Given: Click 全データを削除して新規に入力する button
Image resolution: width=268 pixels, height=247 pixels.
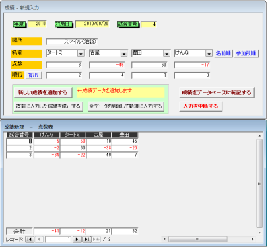Looking at the screenshot, I should coord(126,106).
